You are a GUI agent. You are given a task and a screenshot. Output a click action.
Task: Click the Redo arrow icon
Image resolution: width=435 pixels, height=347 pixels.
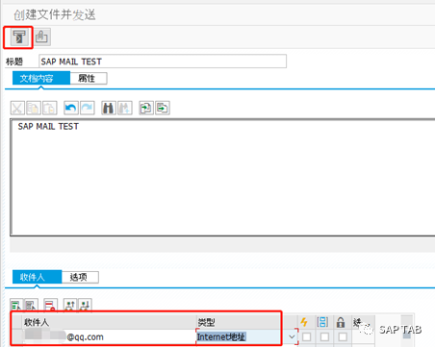pyautogui.click(x=88, y=109)
